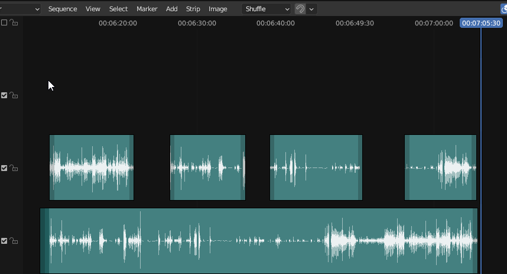This screenshot has height=274, width=507.
Task: Lock the channel containing the four short audio strips
Action: click(14, 168)
